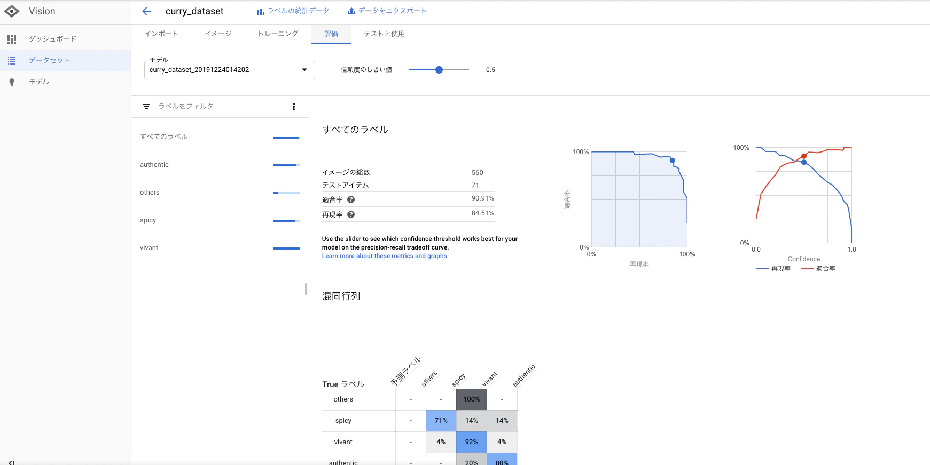Click the モデル sidebar label
Screen dimensions: 930x465
(39, 82)
